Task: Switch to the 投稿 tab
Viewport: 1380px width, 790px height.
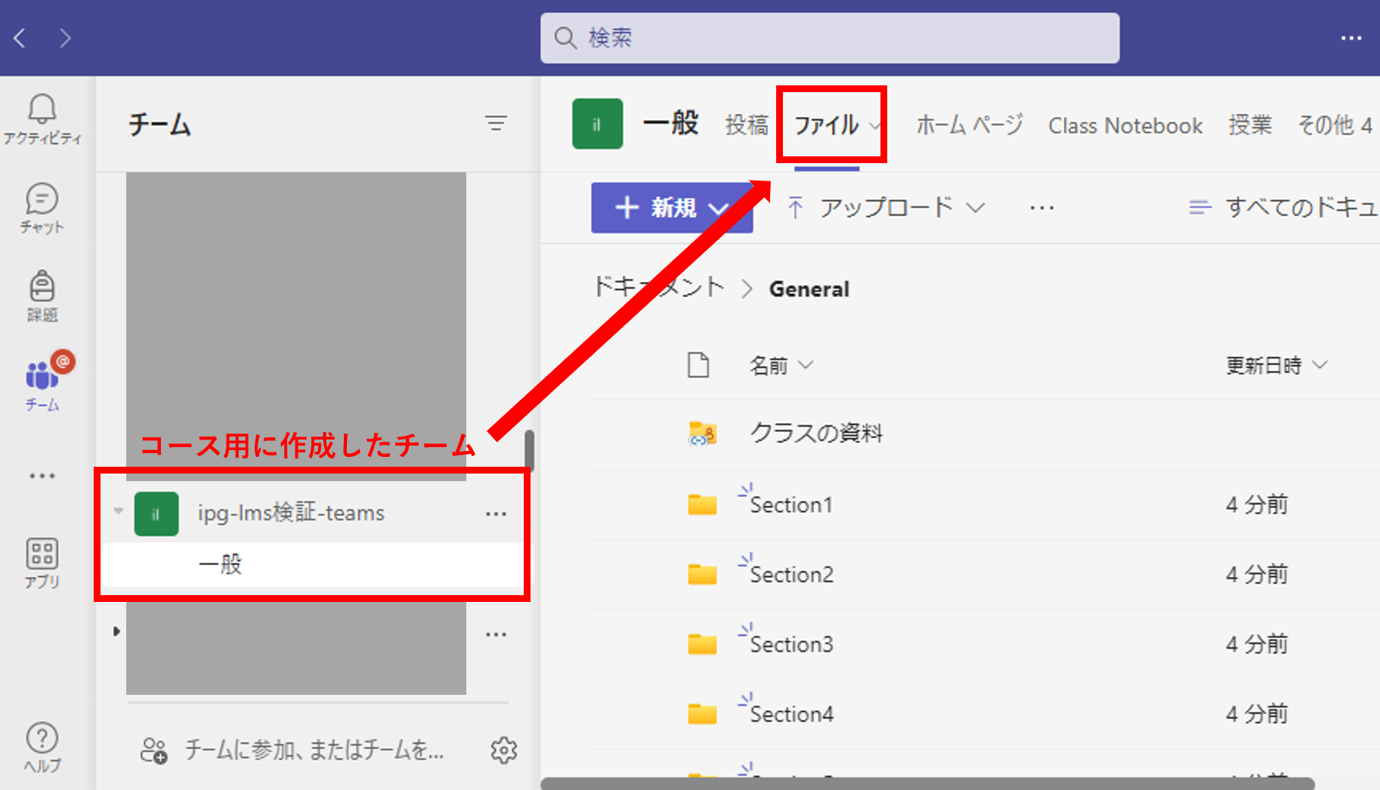Action: tap(747, 125)
